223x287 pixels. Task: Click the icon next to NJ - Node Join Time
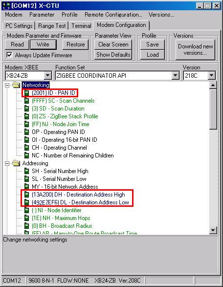coord(27,124)
